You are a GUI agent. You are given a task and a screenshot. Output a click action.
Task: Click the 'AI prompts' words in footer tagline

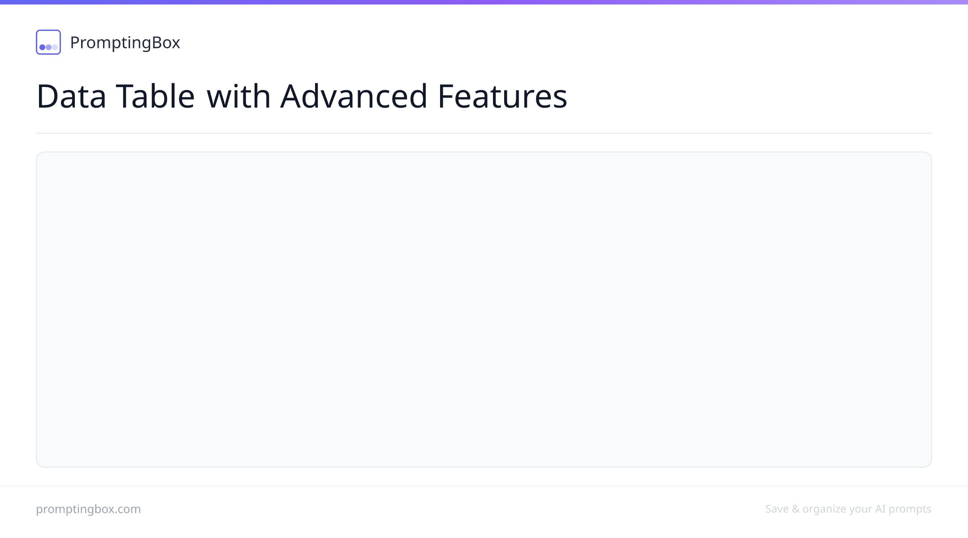[903, 509]
